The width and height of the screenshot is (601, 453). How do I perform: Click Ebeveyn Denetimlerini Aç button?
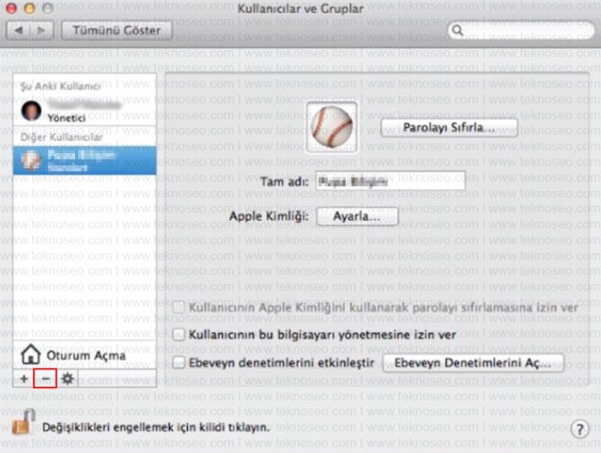pos(473,363)
